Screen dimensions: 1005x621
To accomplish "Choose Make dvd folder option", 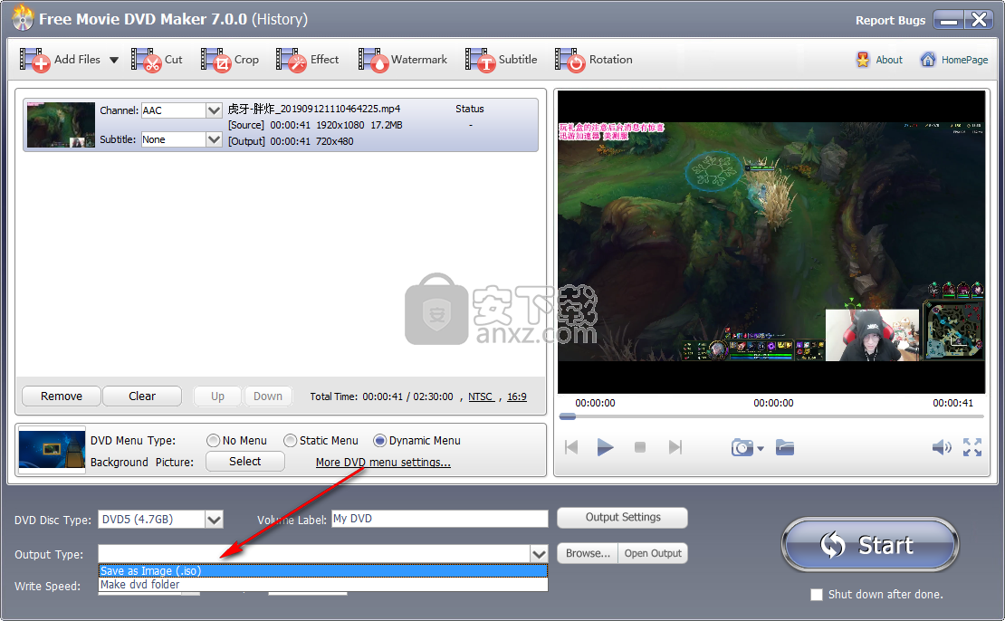I will click(x=140, y=583).
